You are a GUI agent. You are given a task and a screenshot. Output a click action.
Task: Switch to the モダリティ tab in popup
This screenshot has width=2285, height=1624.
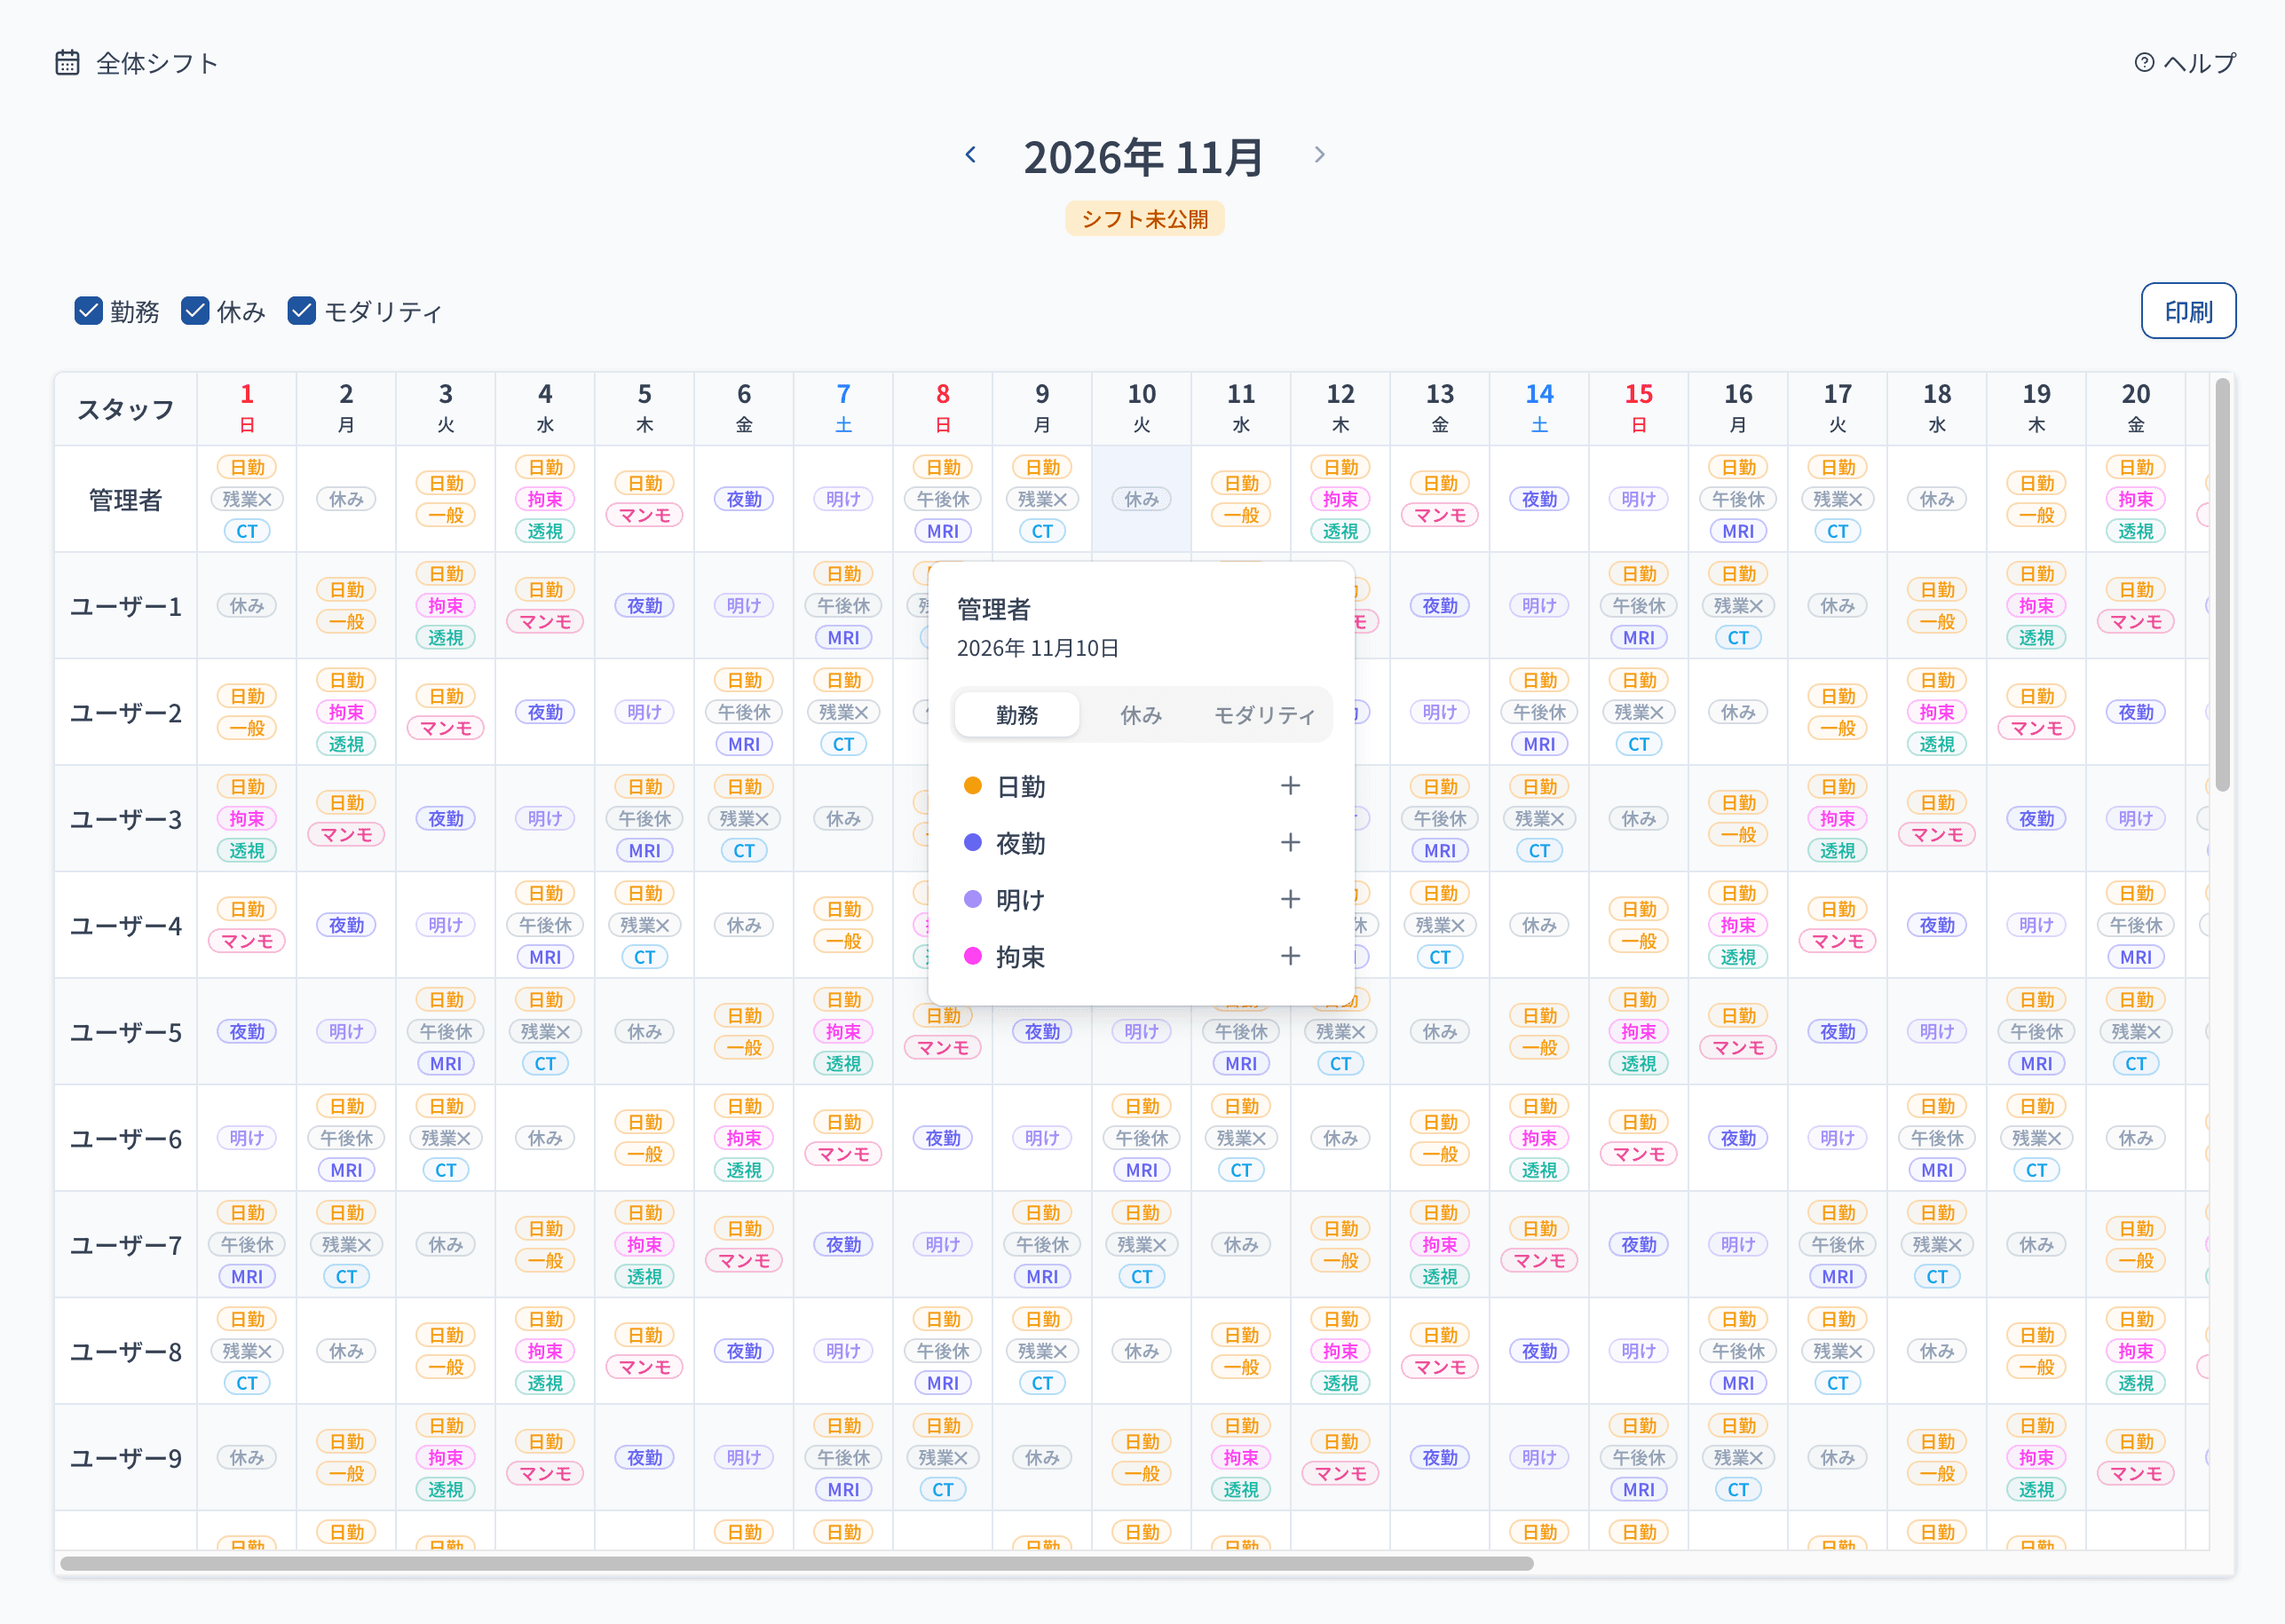pos(1264,715)
